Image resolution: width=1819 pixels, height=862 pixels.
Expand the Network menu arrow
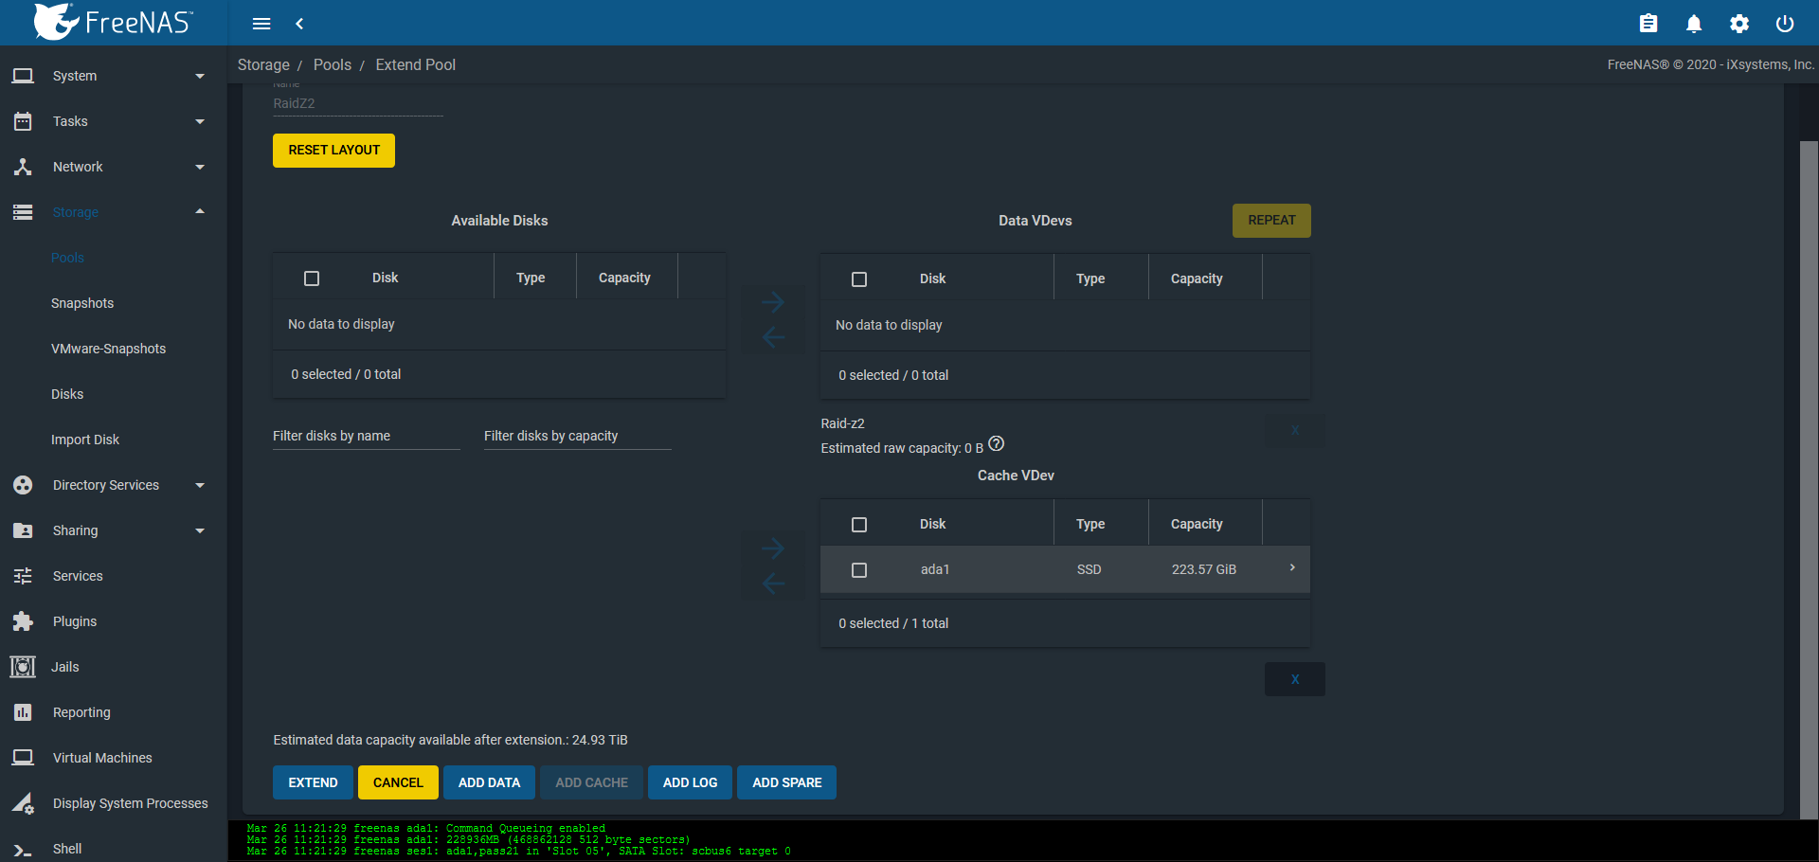point(200,167)
